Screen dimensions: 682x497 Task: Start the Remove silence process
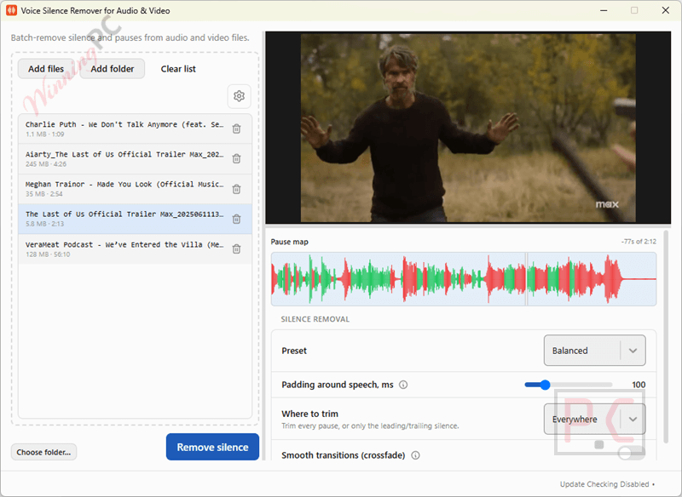tap(212, 447)
